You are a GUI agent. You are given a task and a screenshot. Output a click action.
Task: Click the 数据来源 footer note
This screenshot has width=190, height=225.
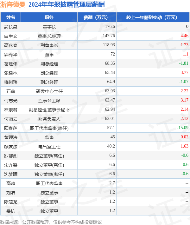point(51,222)
